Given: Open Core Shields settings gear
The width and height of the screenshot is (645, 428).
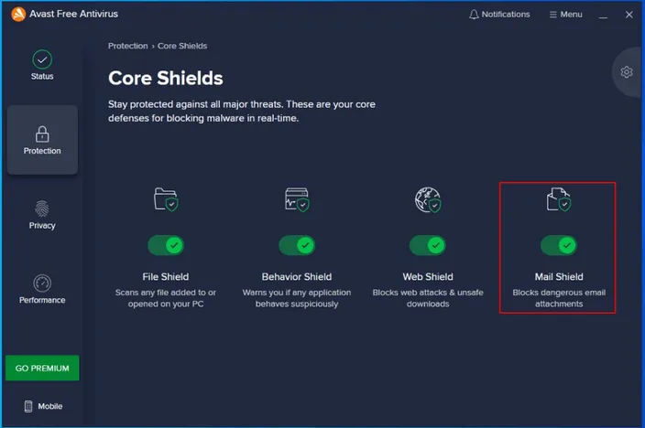Looking at the screenshot, I should tap(627, 72).
